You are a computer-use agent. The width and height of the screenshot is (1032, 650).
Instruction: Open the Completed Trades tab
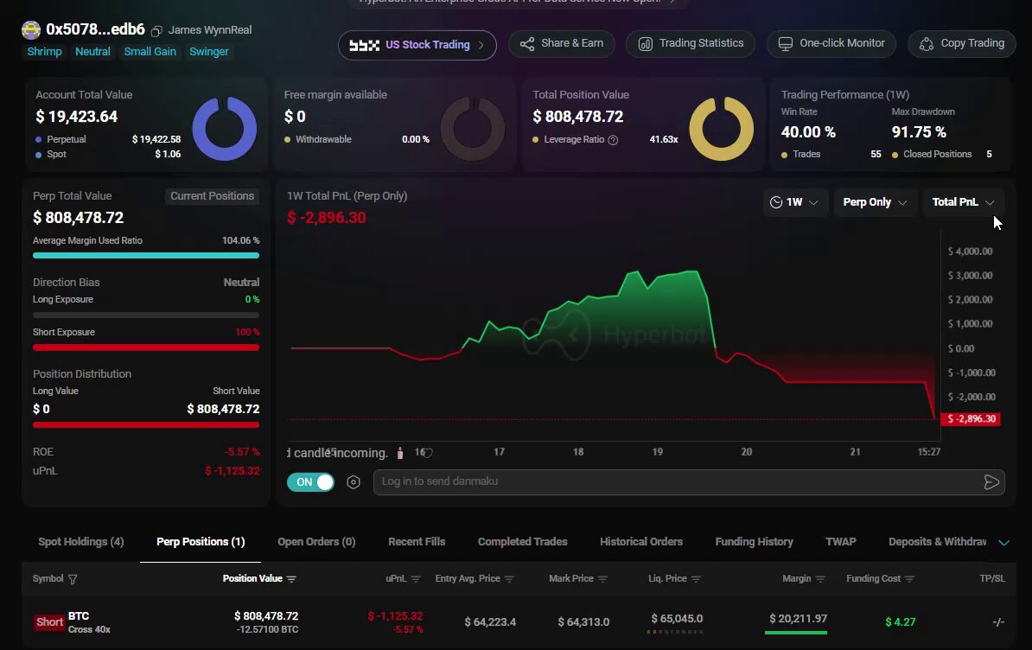pos(523,542)
